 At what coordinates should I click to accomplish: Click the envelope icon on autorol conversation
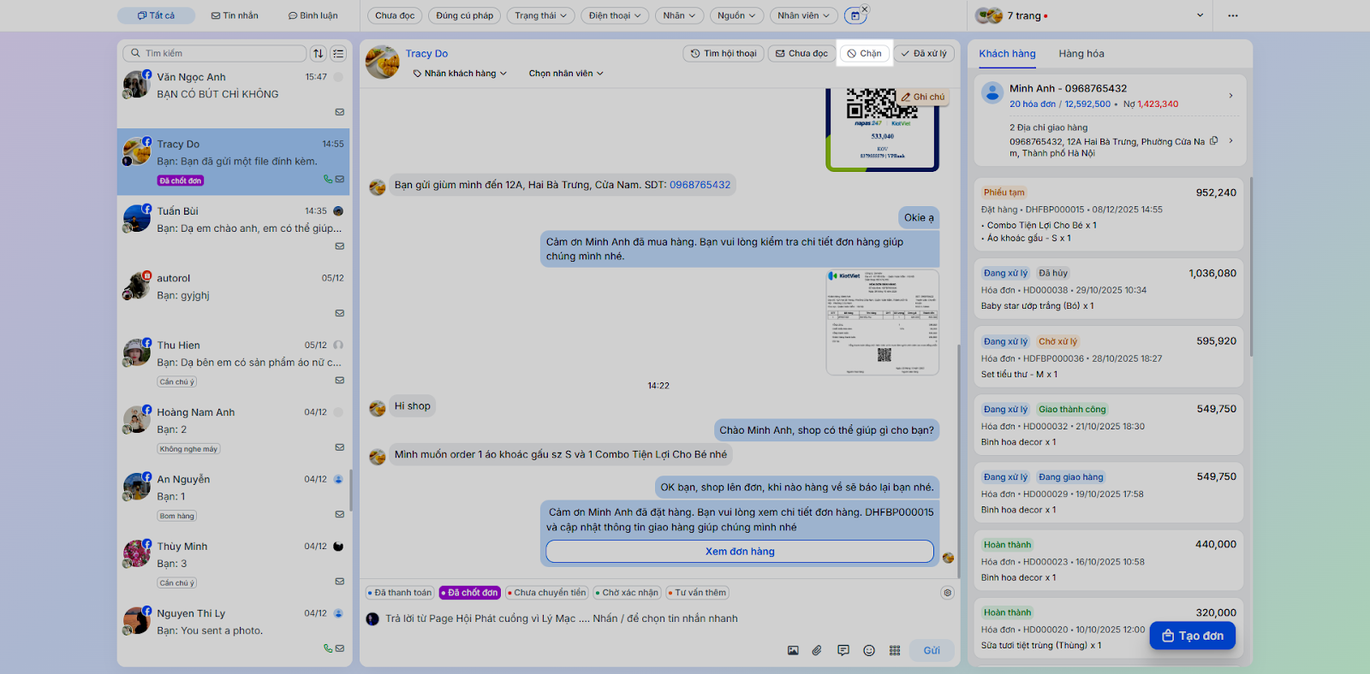click(340, 313)
